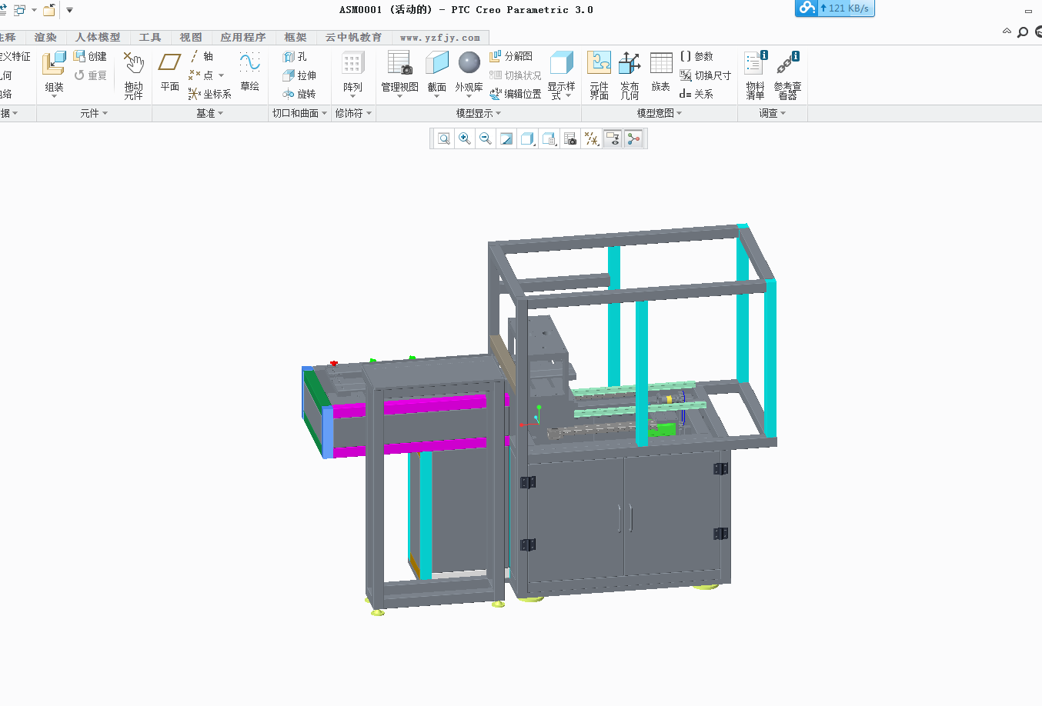This screenshot has height=706, width=1042.
Task: Click Refit in the graphics toolbar
Action: (x=444, y=138)
